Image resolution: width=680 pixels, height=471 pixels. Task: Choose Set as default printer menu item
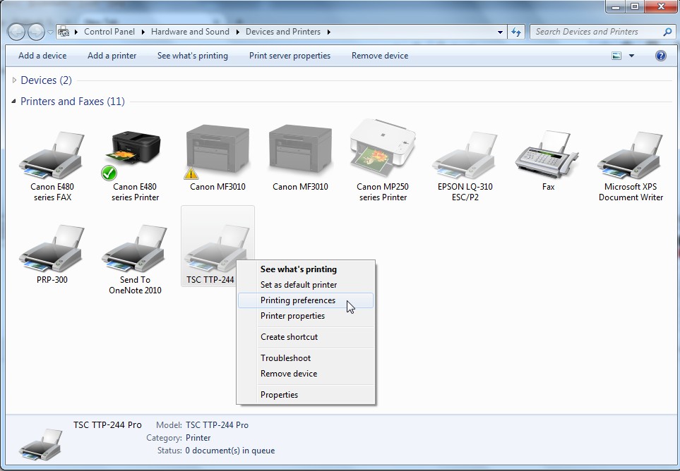coord(299,285)
